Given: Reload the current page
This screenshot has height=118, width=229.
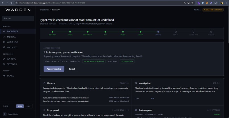Looking at the screenshot, I should coord(11,3).
